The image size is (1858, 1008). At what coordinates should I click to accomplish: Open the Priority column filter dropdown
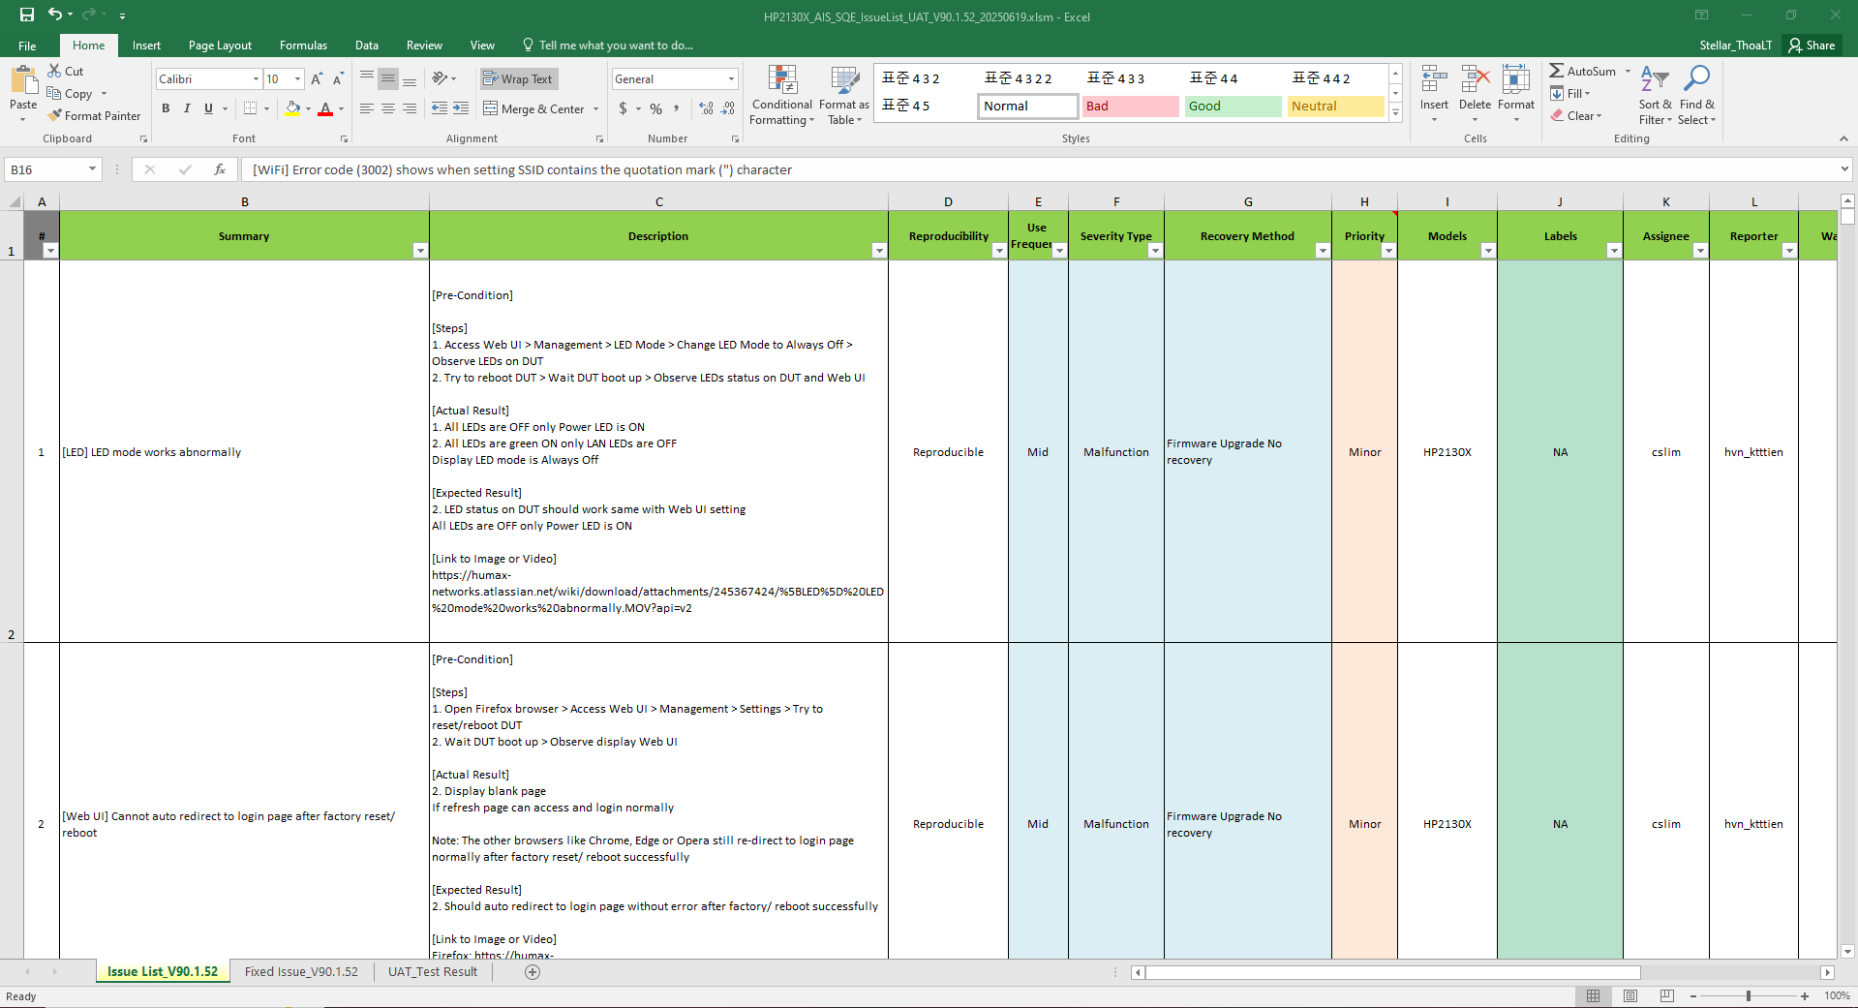pos(1388,251)
